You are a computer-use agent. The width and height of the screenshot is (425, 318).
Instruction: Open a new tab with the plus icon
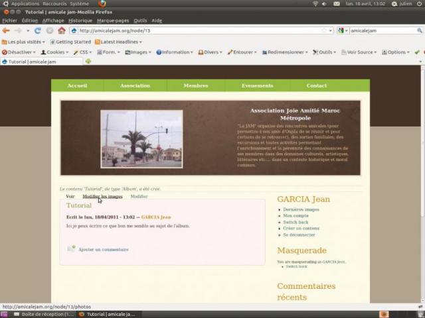88,62
